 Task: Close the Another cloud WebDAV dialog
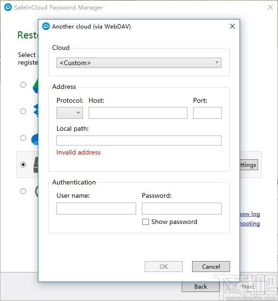pos(232,26)
